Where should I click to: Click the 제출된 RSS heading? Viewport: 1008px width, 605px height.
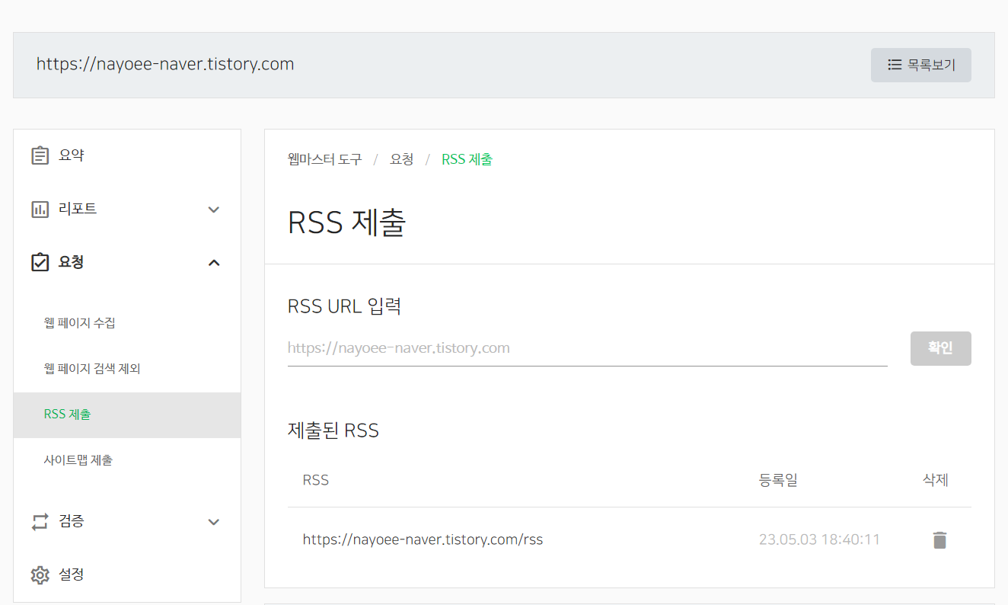coord(333,431)
